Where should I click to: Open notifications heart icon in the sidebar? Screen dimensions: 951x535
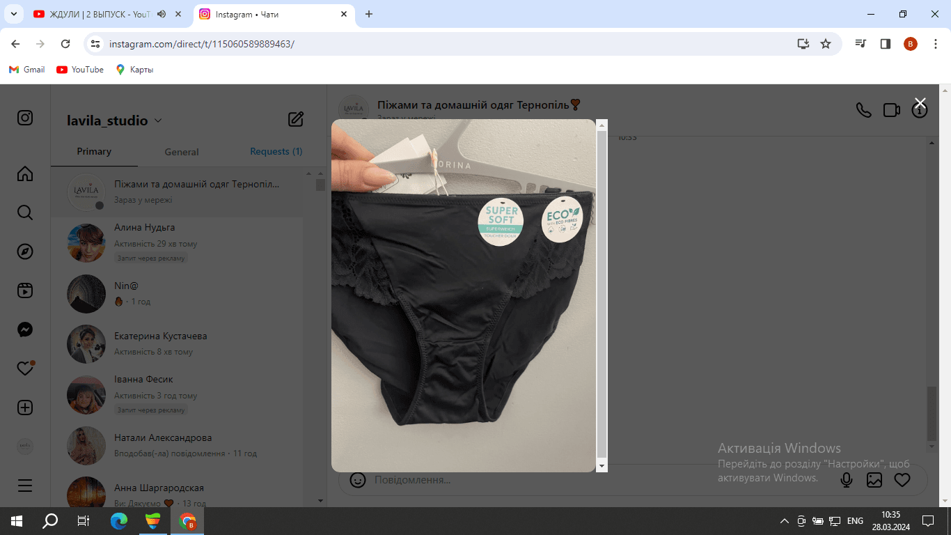coord(25,369)
